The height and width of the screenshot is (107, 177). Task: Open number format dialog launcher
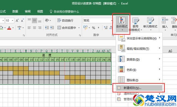[x=113, y=35]
